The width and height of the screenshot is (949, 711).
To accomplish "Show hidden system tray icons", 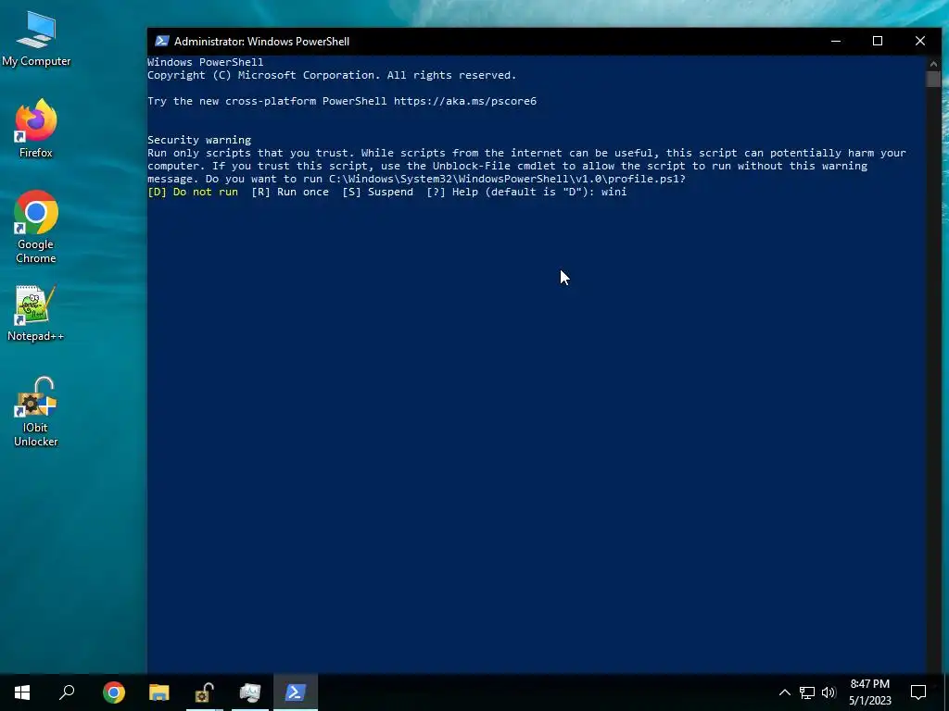I will [x=784, y=692].
